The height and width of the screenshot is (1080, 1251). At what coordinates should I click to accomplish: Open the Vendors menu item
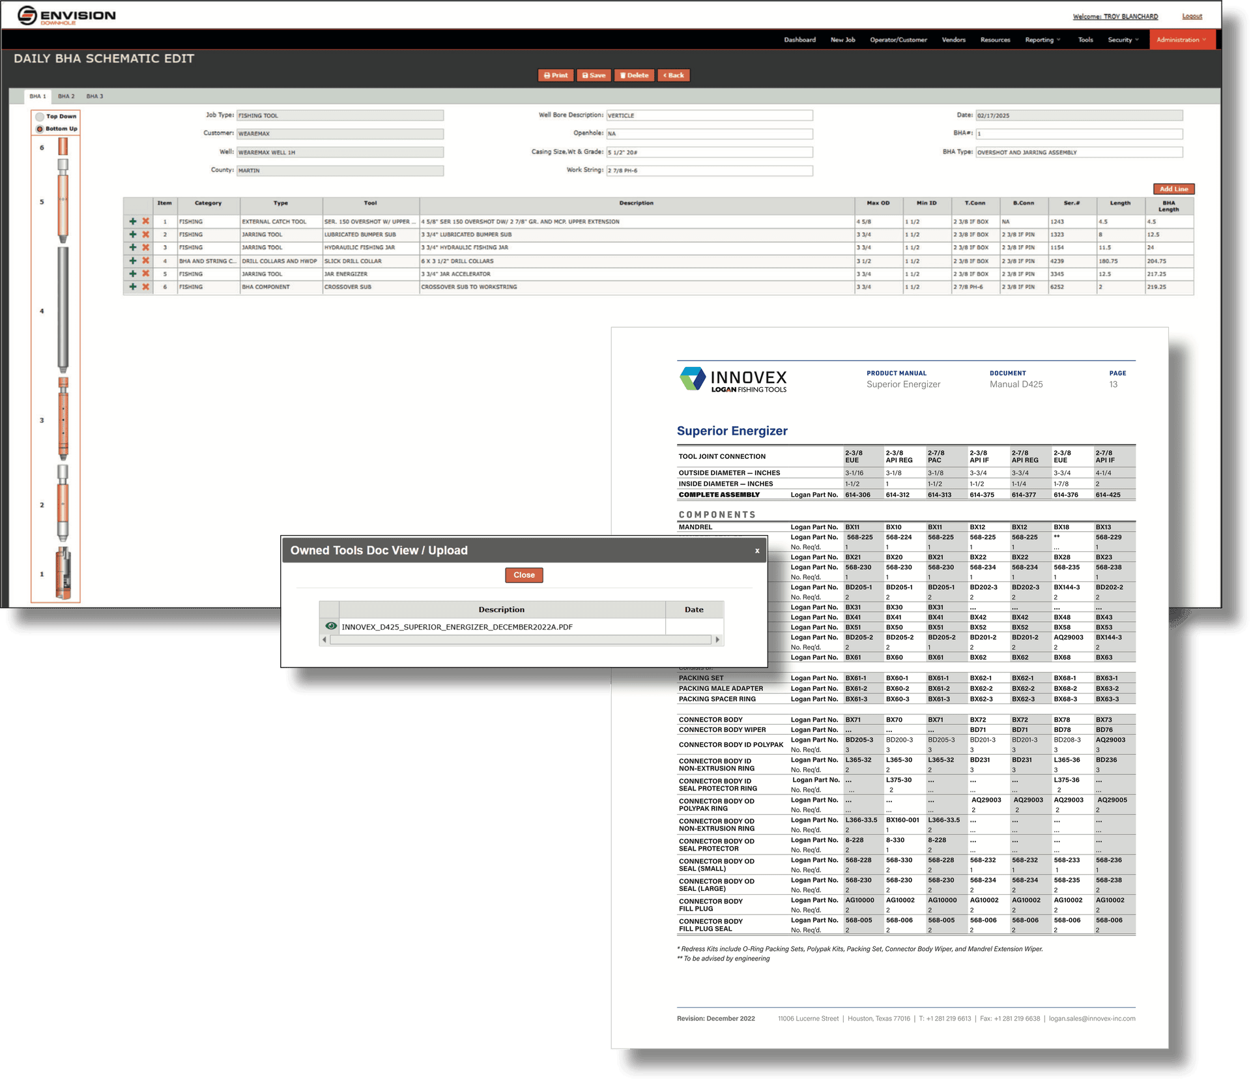coord(953,40)
